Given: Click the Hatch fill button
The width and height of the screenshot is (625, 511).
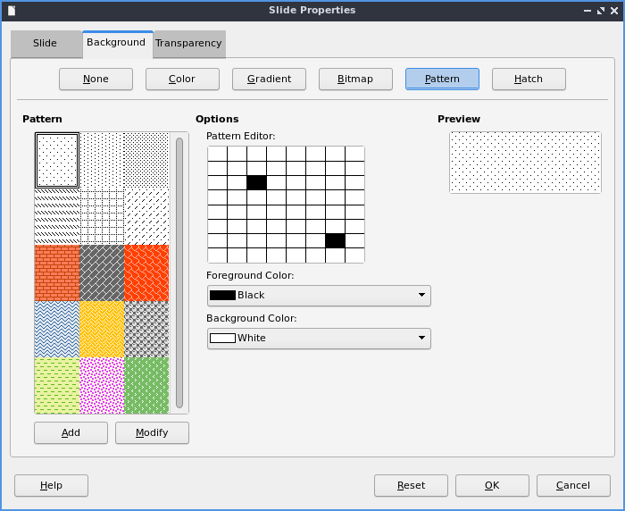Looking at the screenshot, I should pyautogui.click(x=529, y=80).
